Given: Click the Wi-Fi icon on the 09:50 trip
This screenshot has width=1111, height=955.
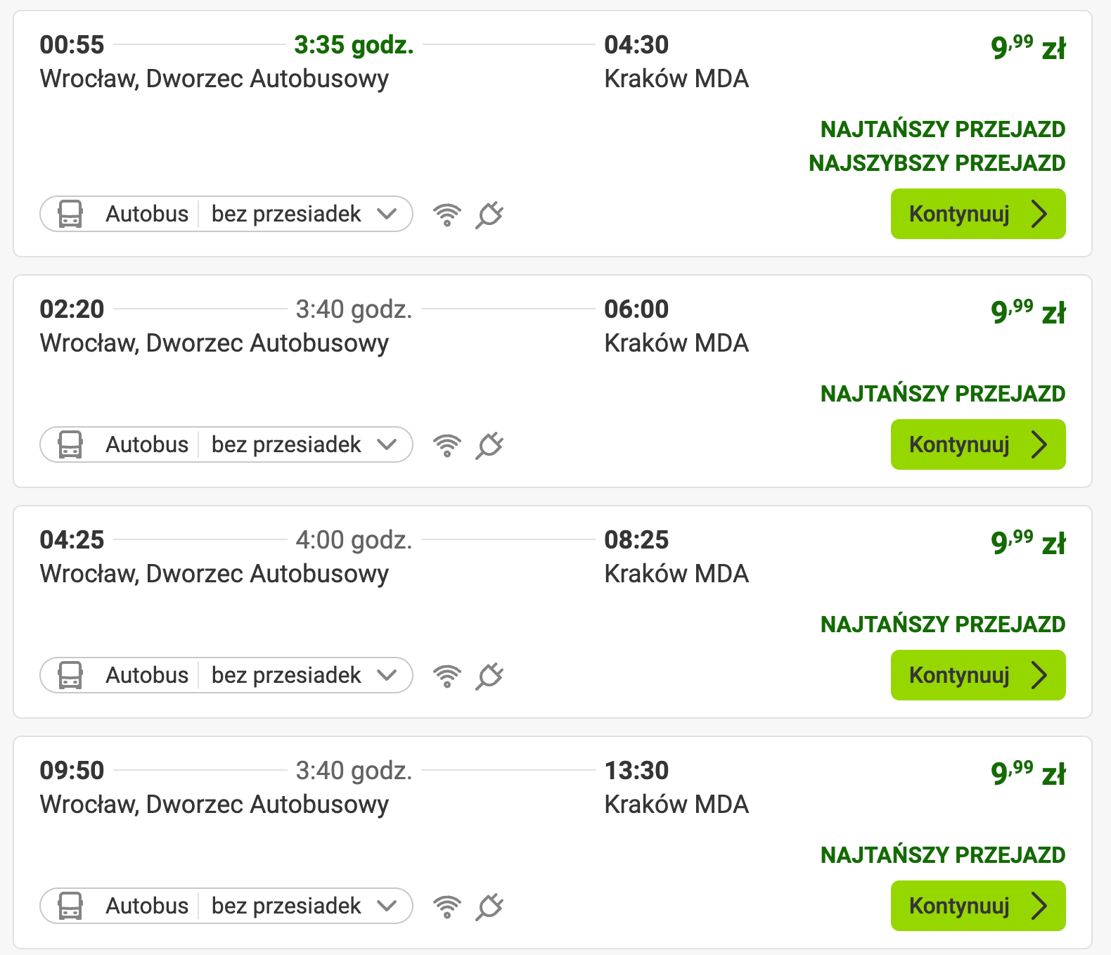Looking at the screenshot, I should 447,906.
